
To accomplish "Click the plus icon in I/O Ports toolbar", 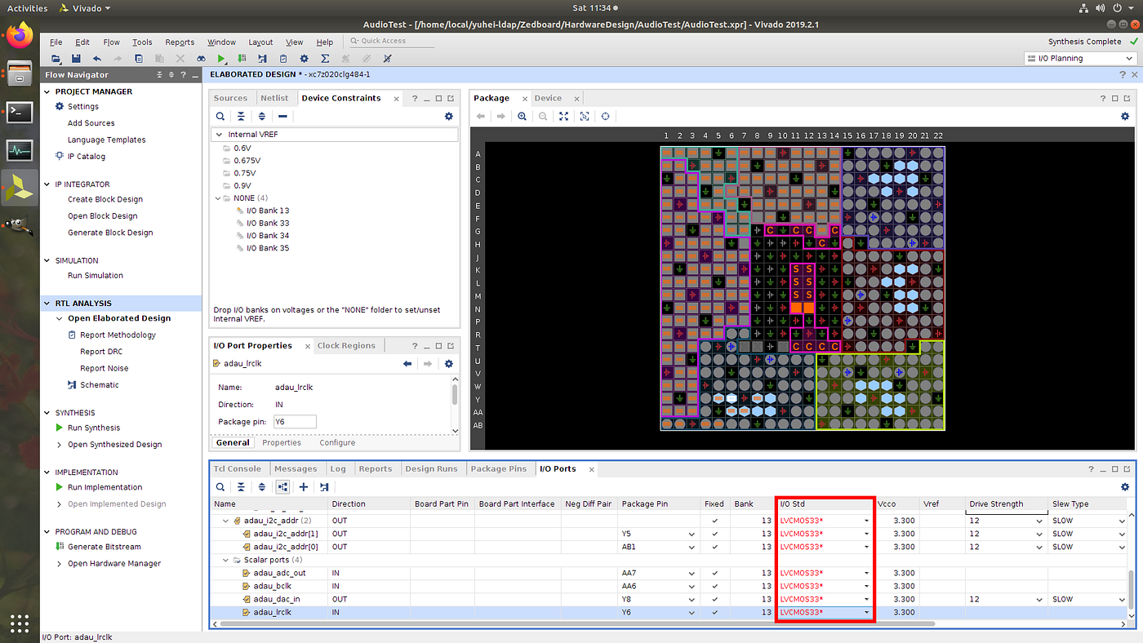I will [x=304, y=487].
